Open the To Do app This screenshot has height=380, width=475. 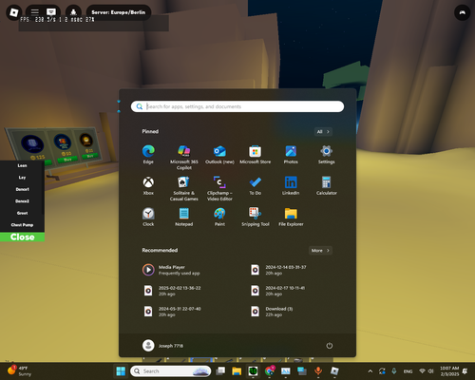[x=256, y=186]
